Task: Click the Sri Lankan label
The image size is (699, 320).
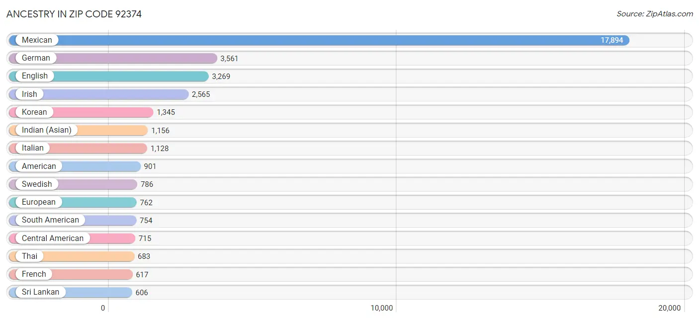Action: (40, 292)
